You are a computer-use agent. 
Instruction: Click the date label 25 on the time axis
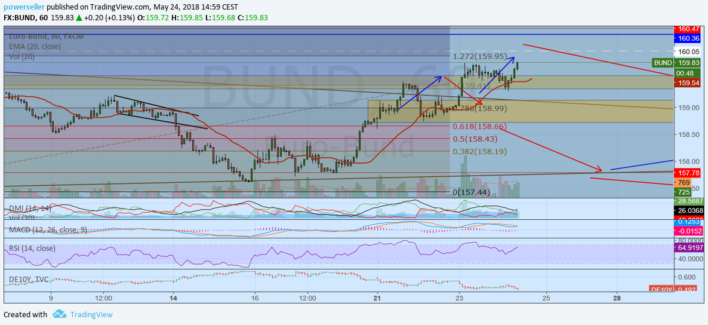(x=546, y=298)
